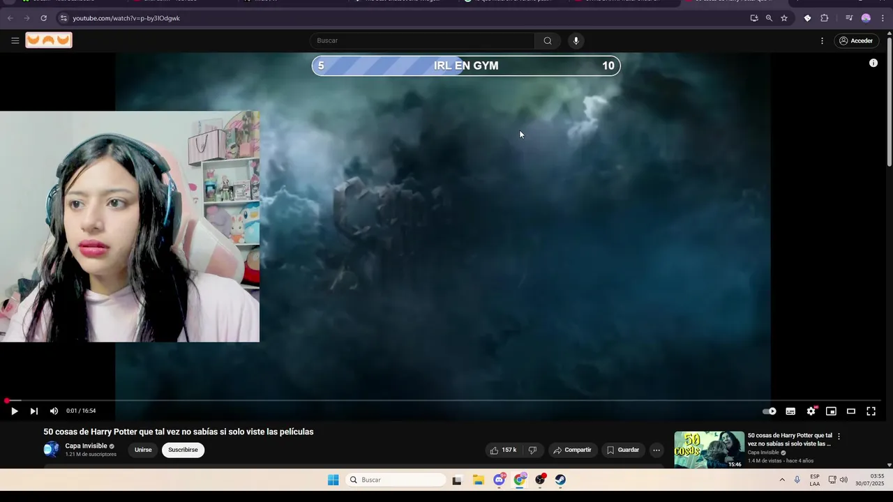The height and width of the screenshot is (502, 893).
Task: Open more actions ellipsis under video
Action: [656, 450]
